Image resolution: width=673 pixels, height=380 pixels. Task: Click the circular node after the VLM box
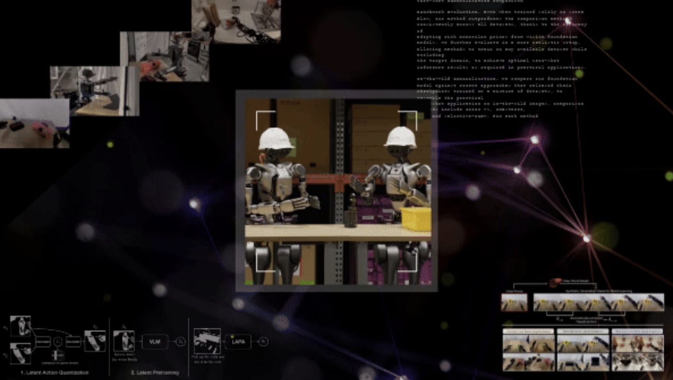point(180,342)
